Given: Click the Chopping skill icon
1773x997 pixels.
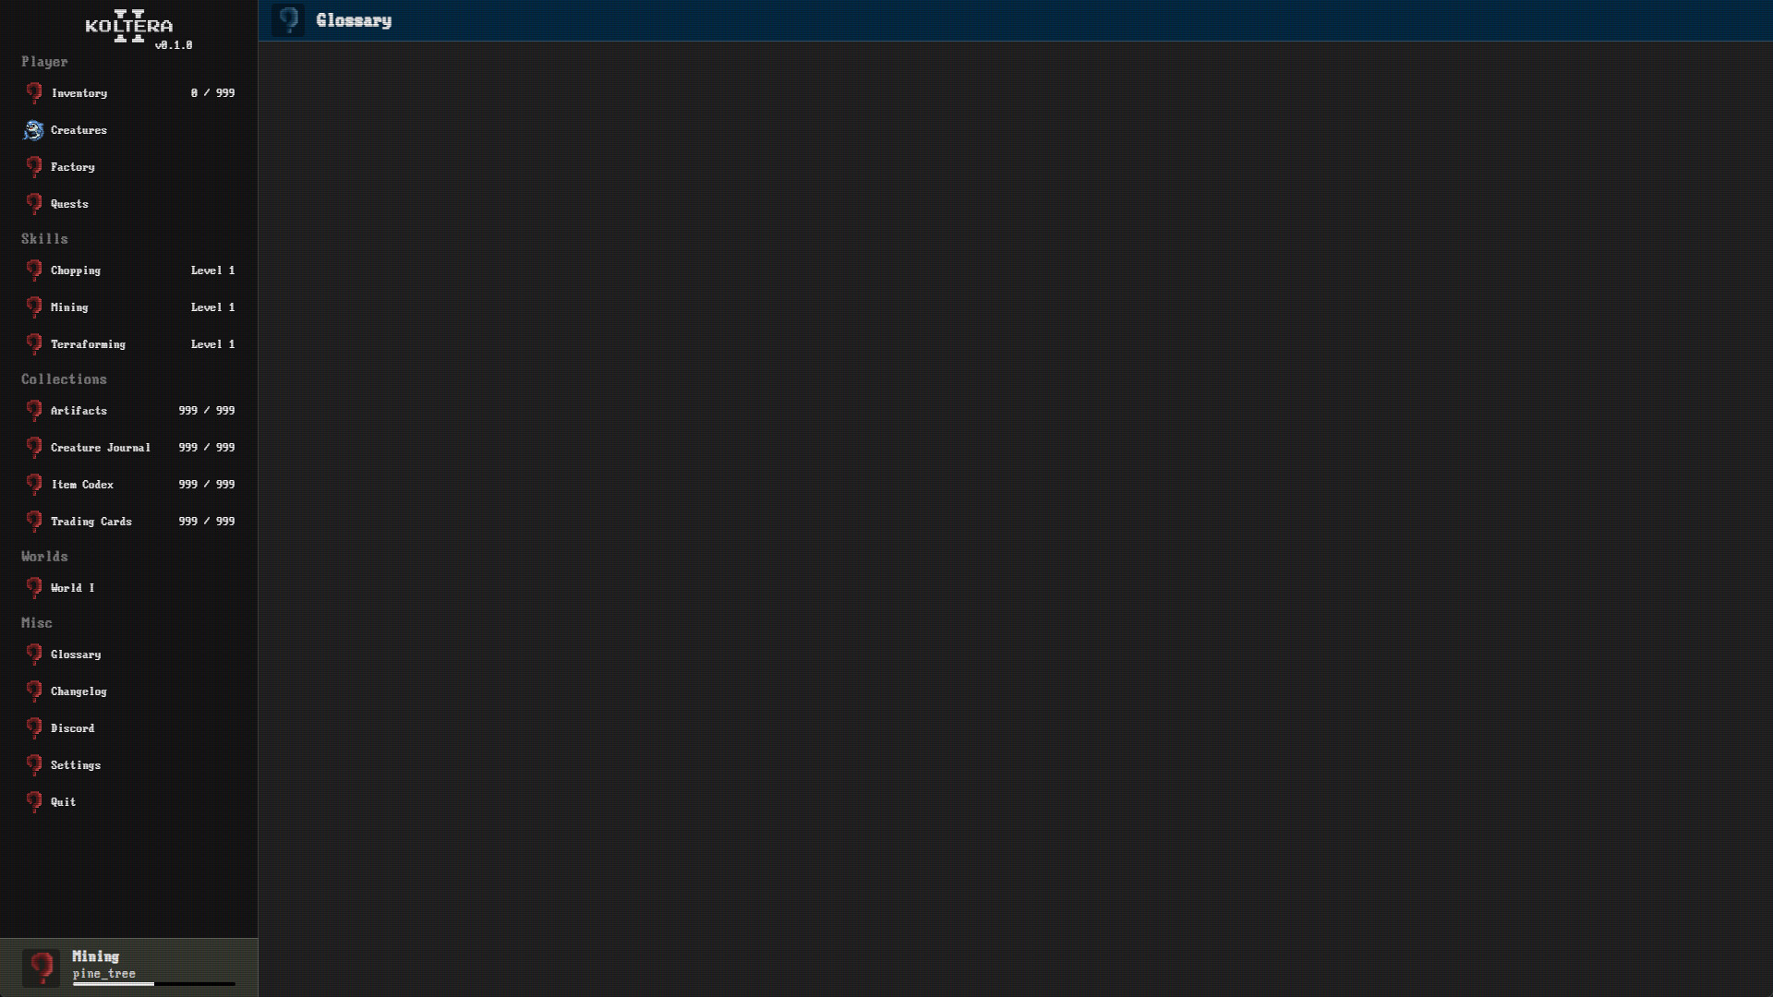Looking at the screenshot, I should 34,270.
